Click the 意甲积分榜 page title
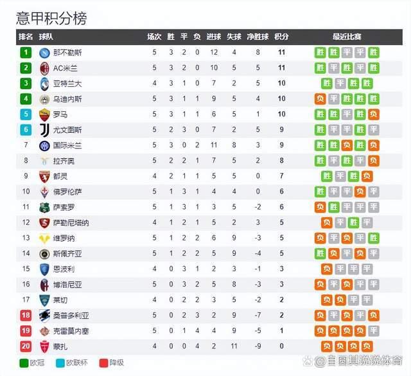Screen dimensions: 411x376 tap(51, 18)
